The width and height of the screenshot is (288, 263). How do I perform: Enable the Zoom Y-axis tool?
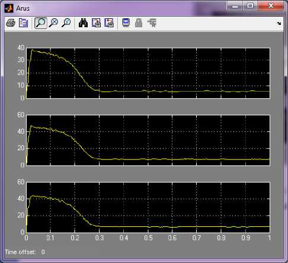(x=66, y=23)
